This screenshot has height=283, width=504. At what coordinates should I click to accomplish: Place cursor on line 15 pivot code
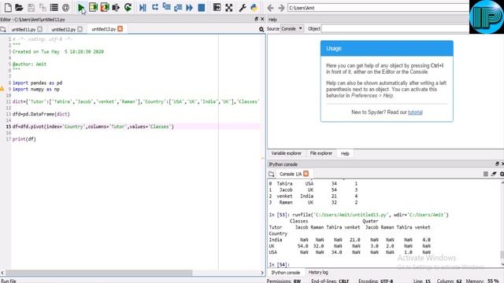[93, 127]
